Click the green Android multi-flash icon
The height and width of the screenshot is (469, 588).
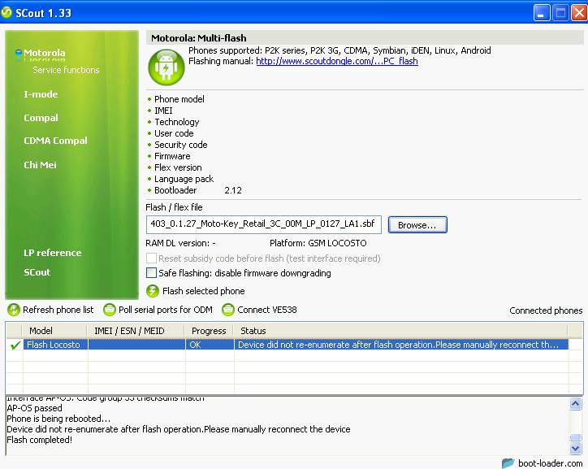point(166,67)
